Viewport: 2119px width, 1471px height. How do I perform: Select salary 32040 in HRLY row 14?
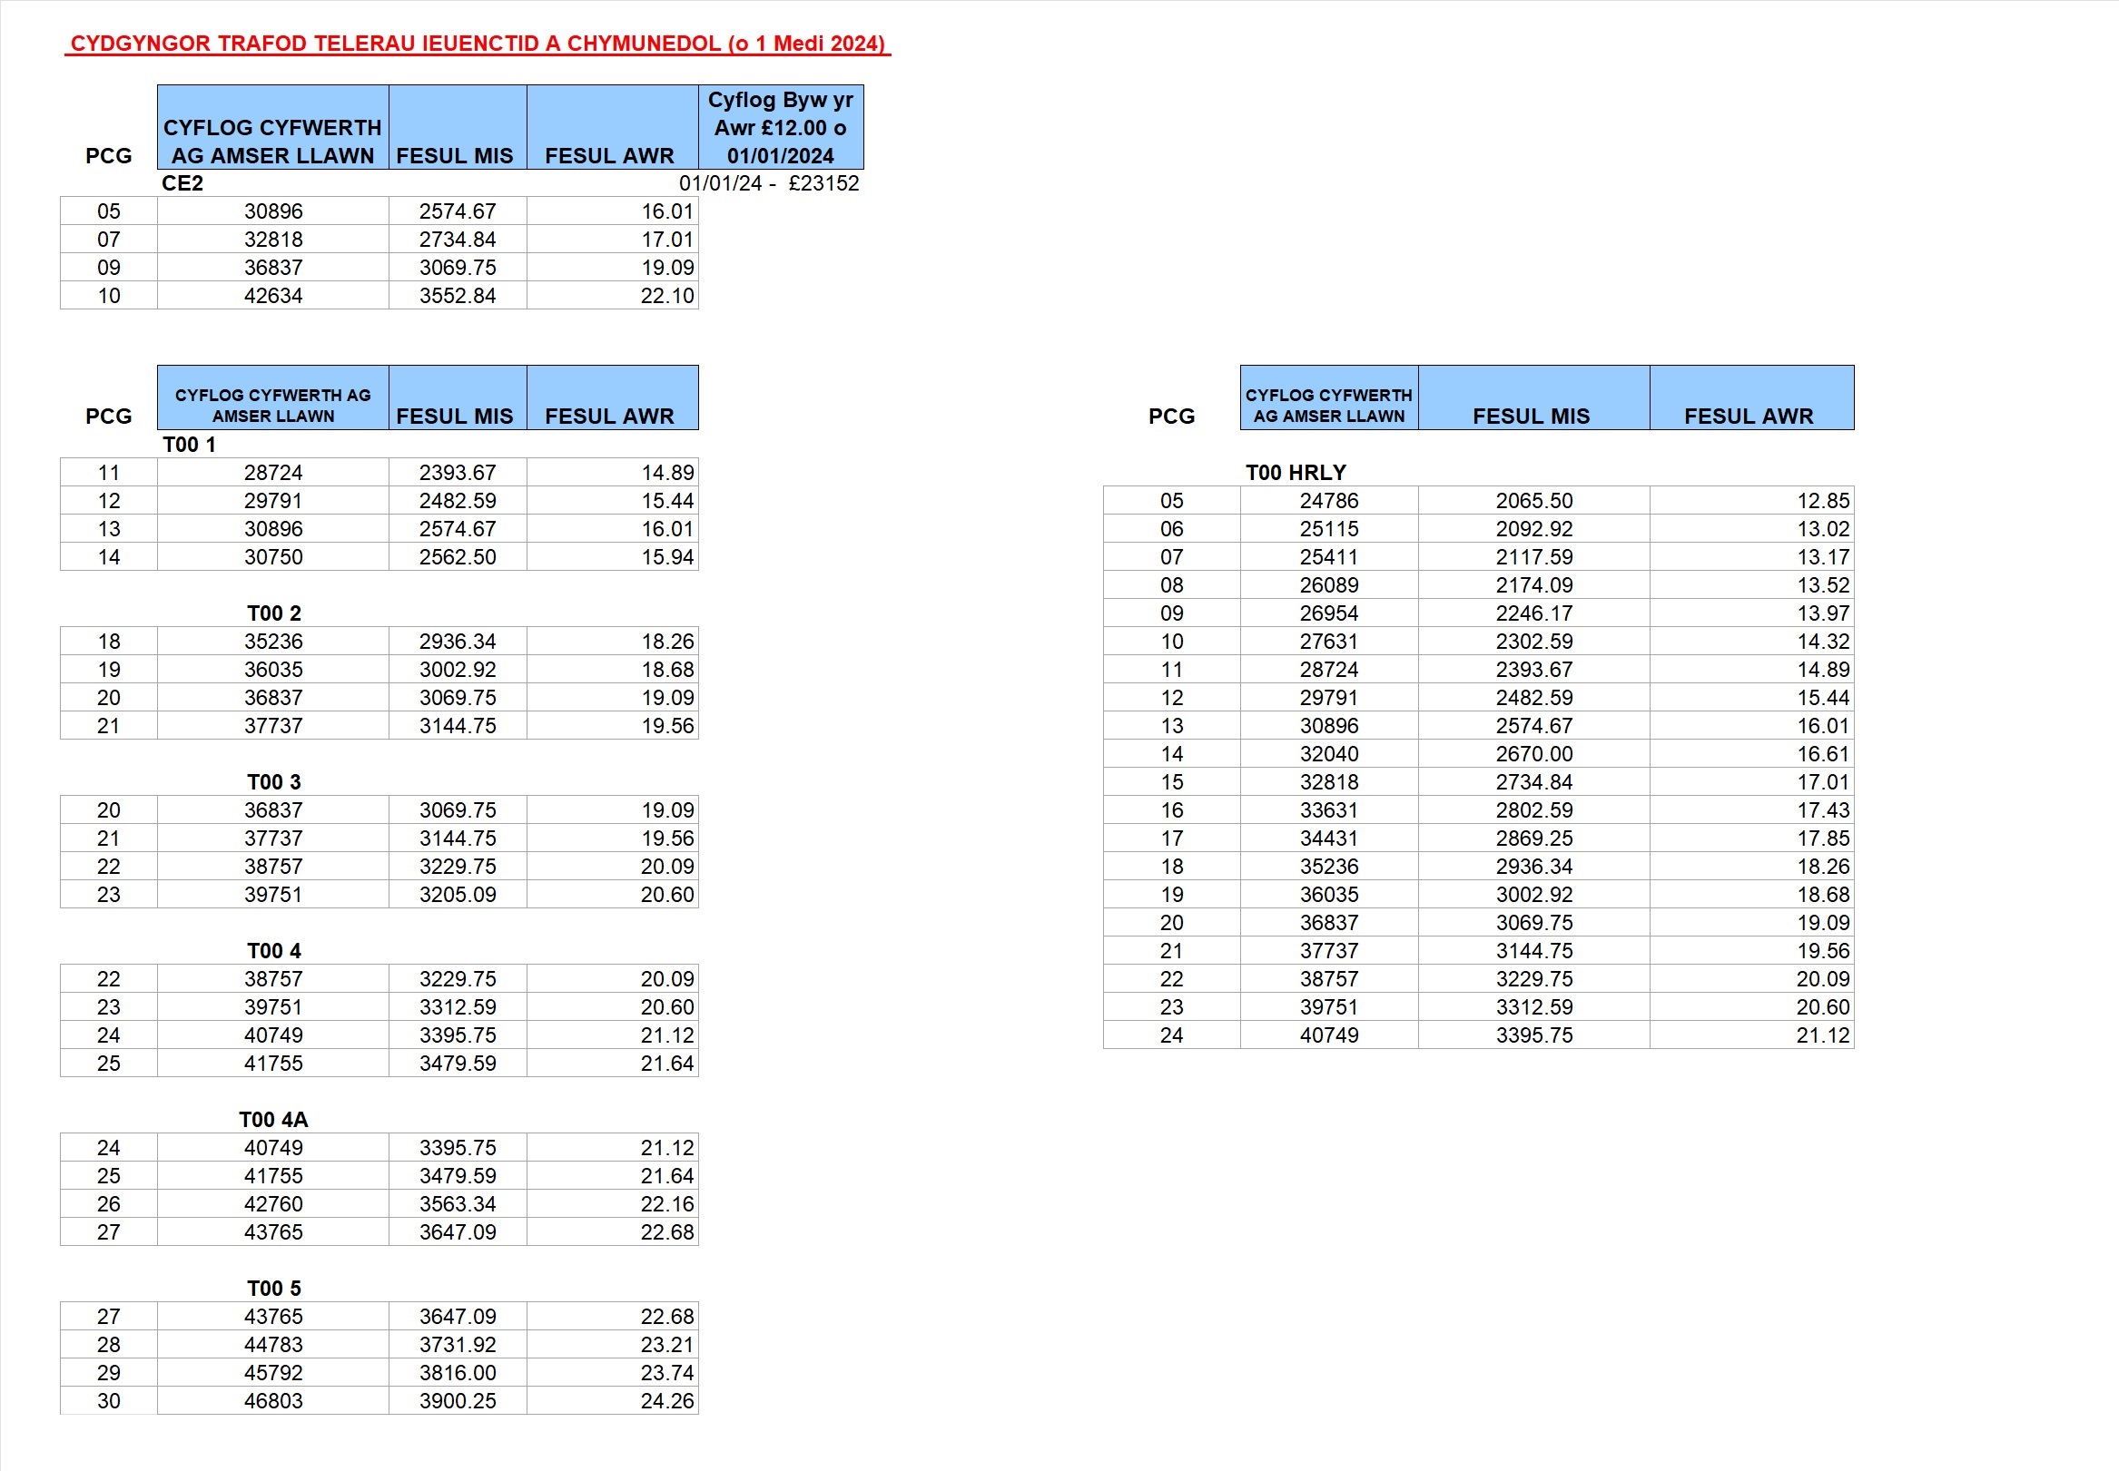click(1329, 754)
